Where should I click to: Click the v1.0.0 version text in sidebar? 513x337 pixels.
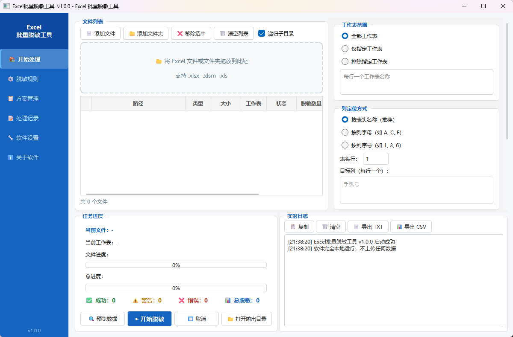click(34, 331)
